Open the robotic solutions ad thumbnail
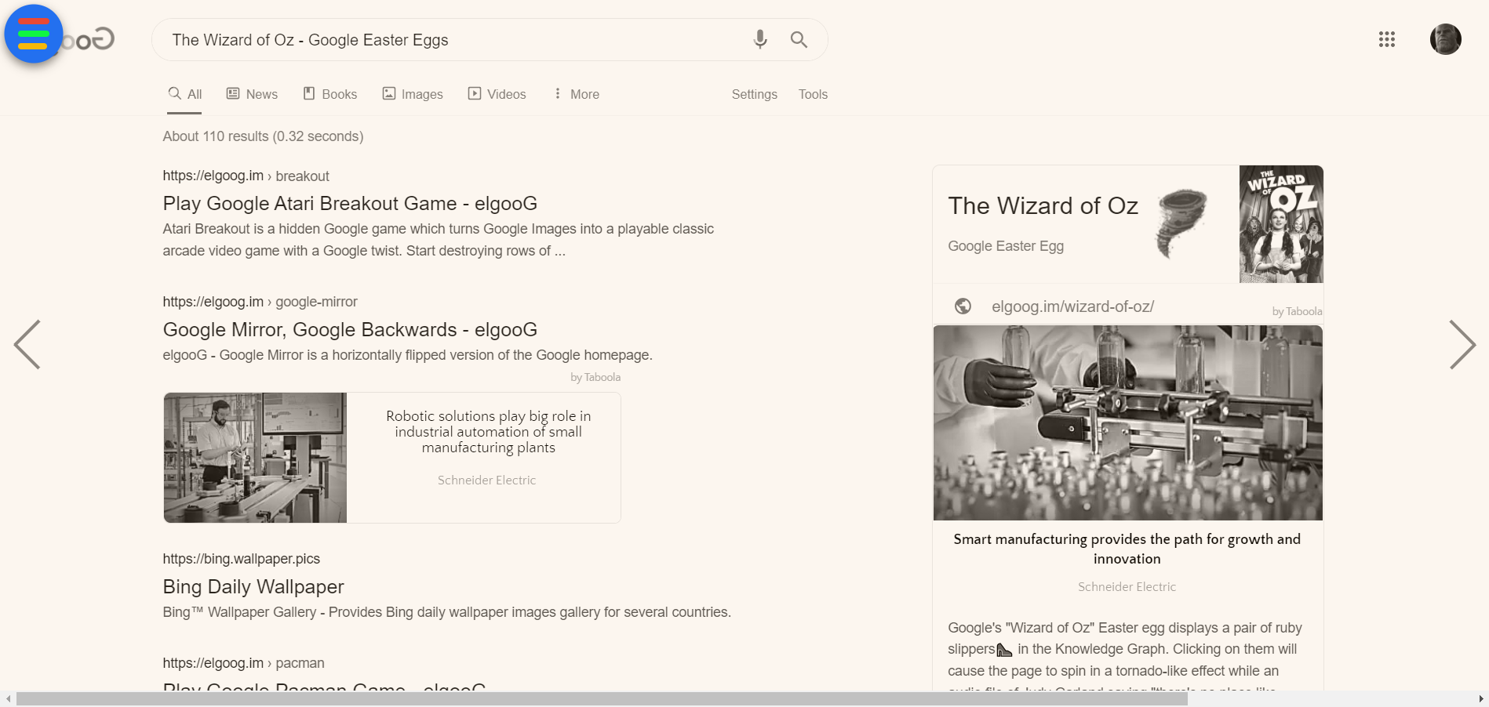 [255, 458]
